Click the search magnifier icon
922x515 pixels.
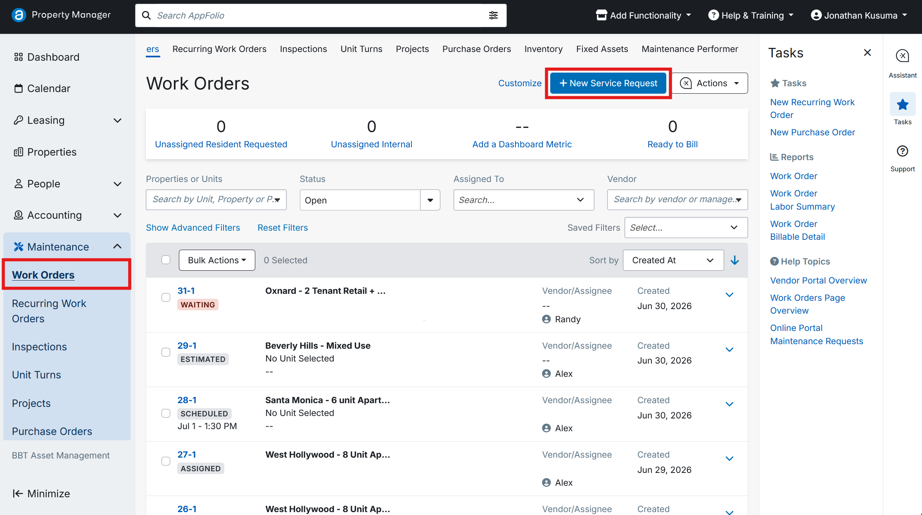coord(146,16)
